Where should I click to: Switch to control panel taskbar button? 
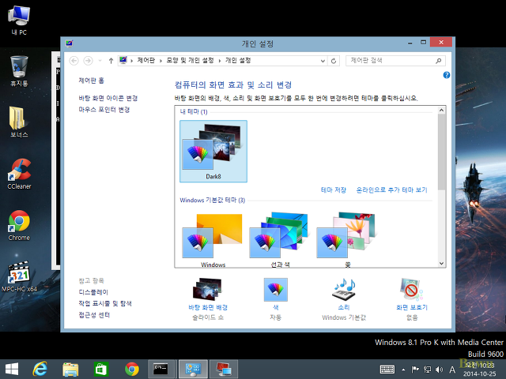coord(193,369)
